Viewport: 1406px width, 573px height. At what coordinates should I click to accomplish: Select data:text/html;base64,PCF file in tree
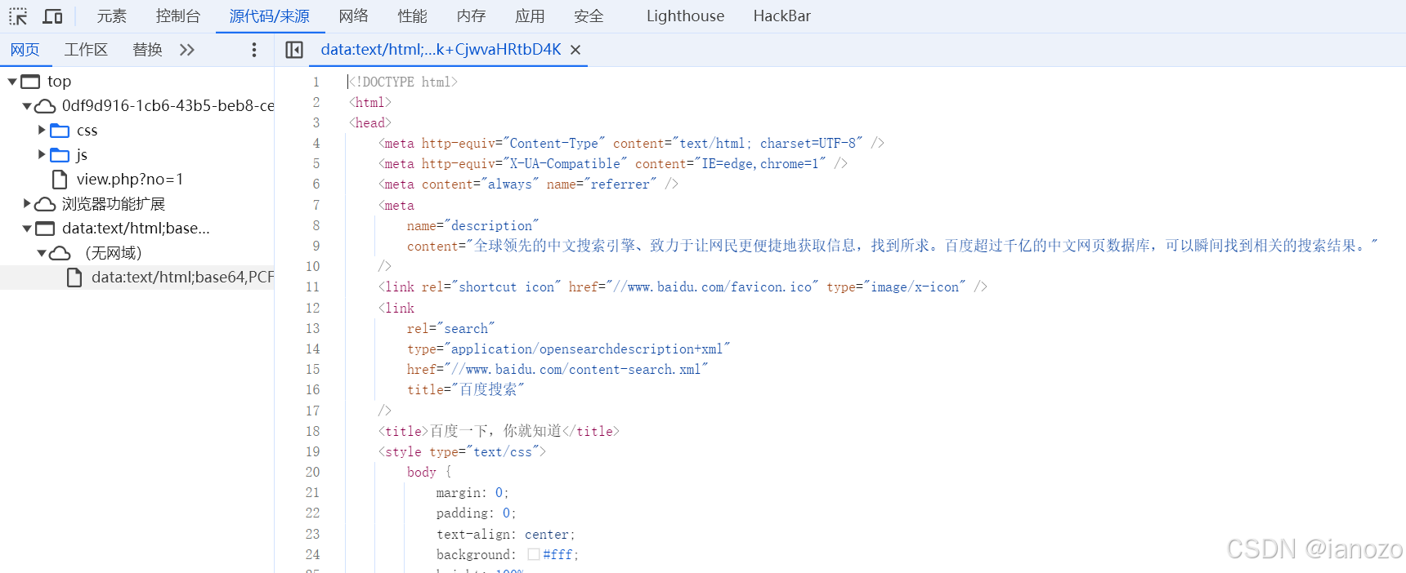point(182,278)
